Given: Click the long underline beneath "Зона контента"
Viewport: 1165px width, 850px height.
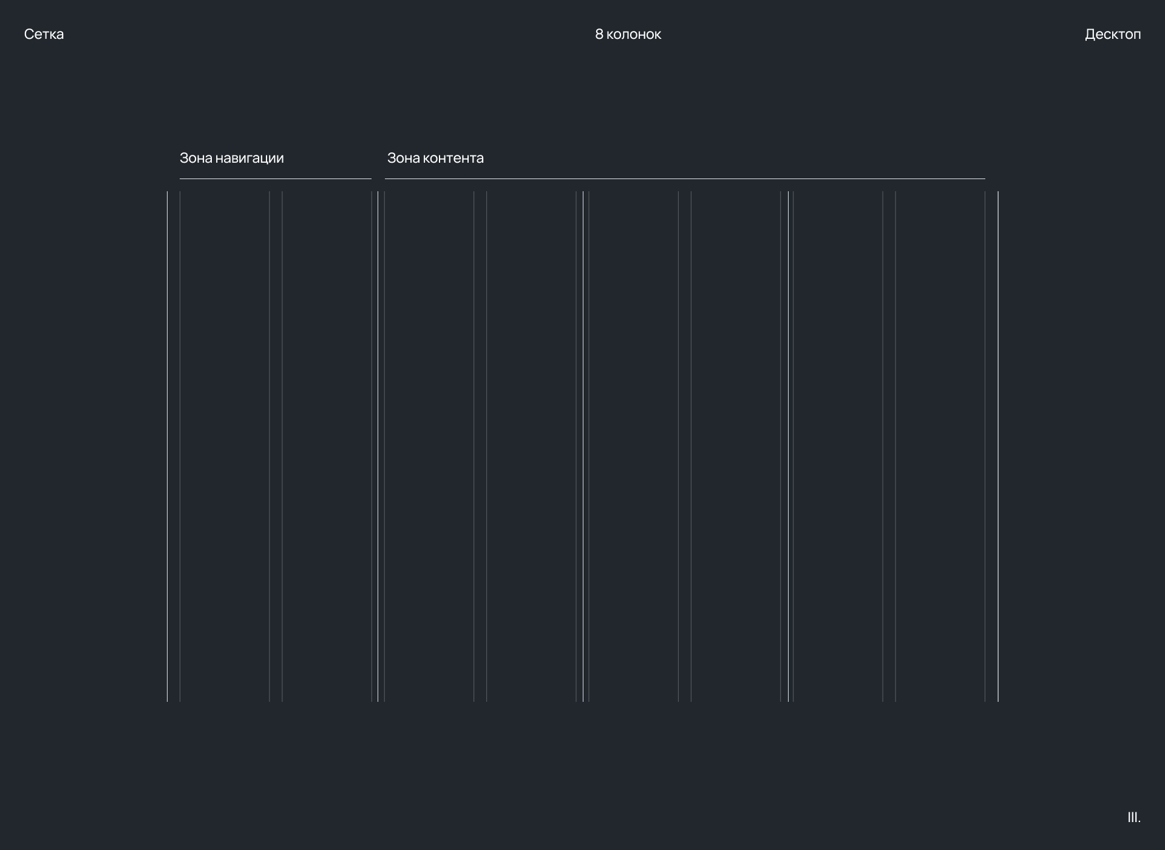Looking at the screenshot, I should pyautogui.click(x=684, y=179).
